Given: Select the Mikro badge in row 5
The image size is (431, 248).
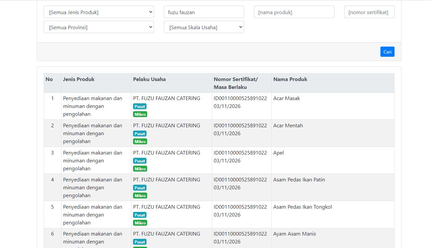Looking at the screenshot, I should click(140, 223).
